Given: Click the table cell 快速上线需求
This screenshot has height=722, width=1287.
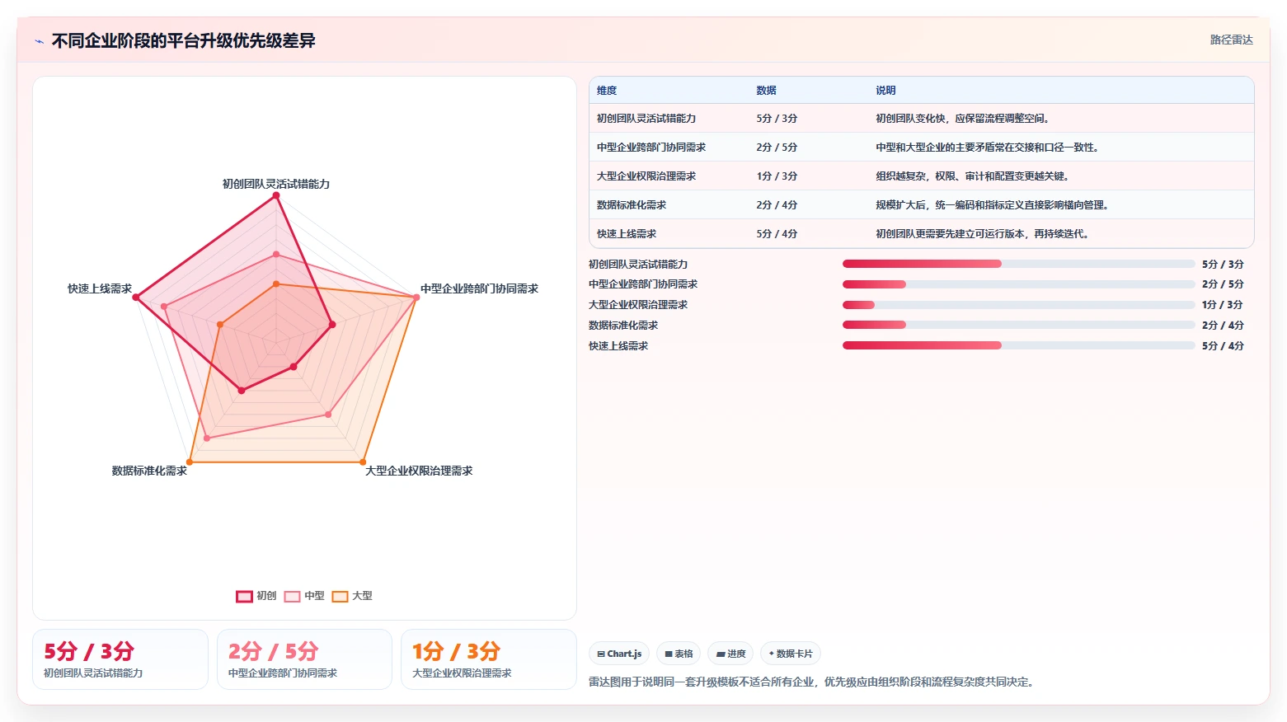Looking at the screenshot, I should click(x=627, y=234).
